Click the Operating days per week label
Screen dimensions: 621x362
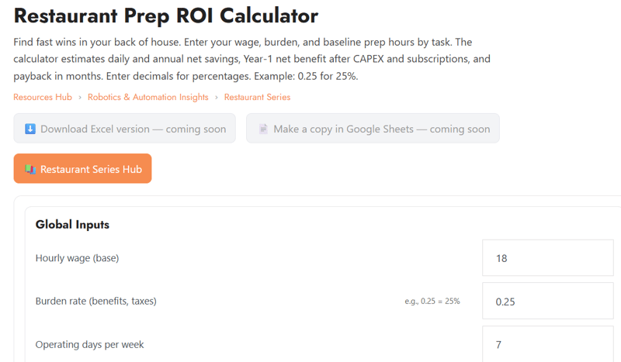point(89,344)
